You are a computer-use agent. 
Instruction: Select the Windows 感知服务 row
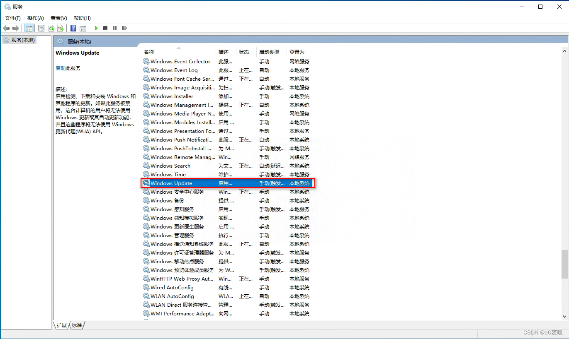[226, 209]
